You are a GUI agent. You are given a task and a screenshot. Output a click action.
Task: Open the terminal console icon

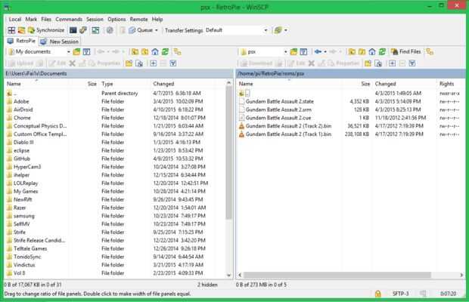[73, 30]
